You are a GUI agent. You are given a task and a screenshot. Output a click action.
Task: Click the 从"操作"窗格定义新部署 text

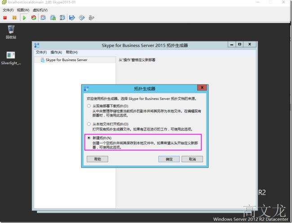click(137, 60)
